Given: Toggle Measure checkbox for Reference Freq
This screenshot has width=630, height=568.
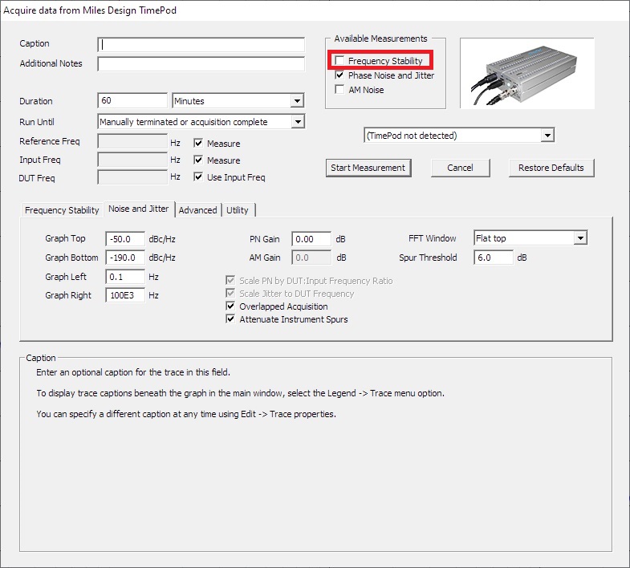Looking at the screenshot, I should tap(198, 143).
